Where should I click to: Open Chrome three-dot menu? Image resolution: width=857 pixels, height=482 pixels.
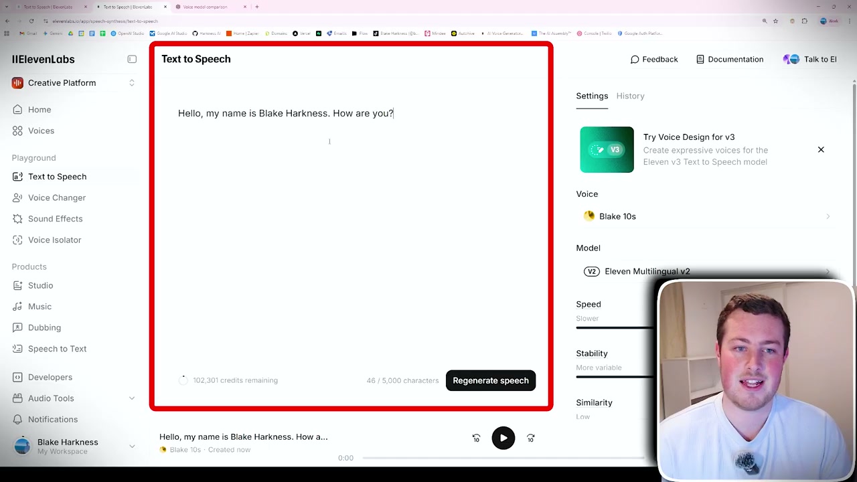850,21
